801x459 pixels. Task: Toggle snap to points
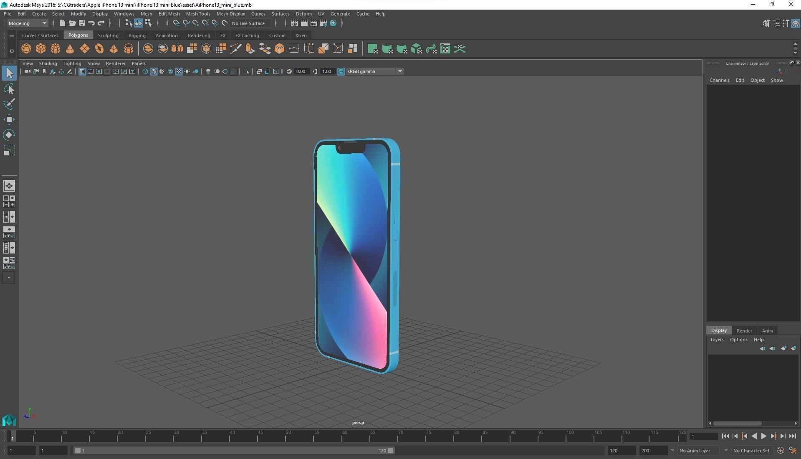196,23
